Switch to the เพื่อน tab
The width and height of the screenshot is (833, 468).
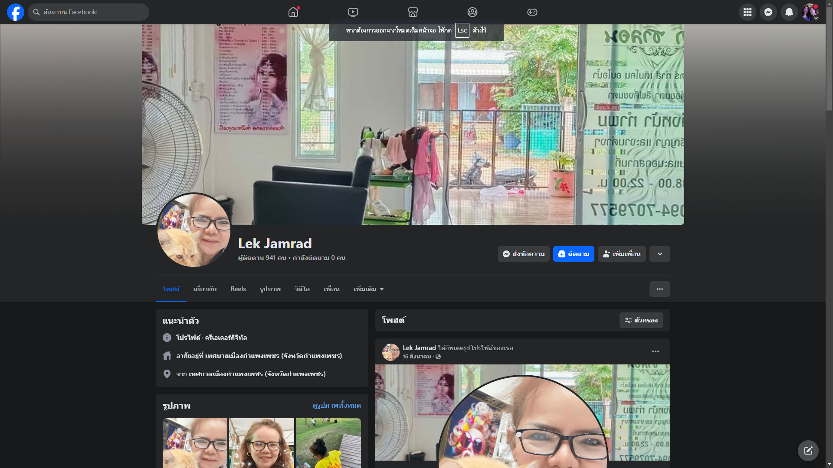(x=331, y=289)
